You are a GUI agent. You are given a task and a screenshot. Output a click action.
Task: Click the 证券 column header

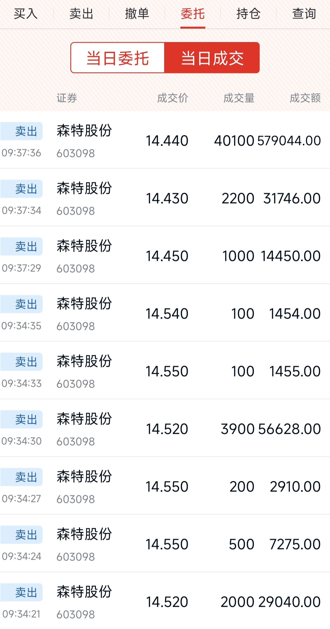coord(67,98)
